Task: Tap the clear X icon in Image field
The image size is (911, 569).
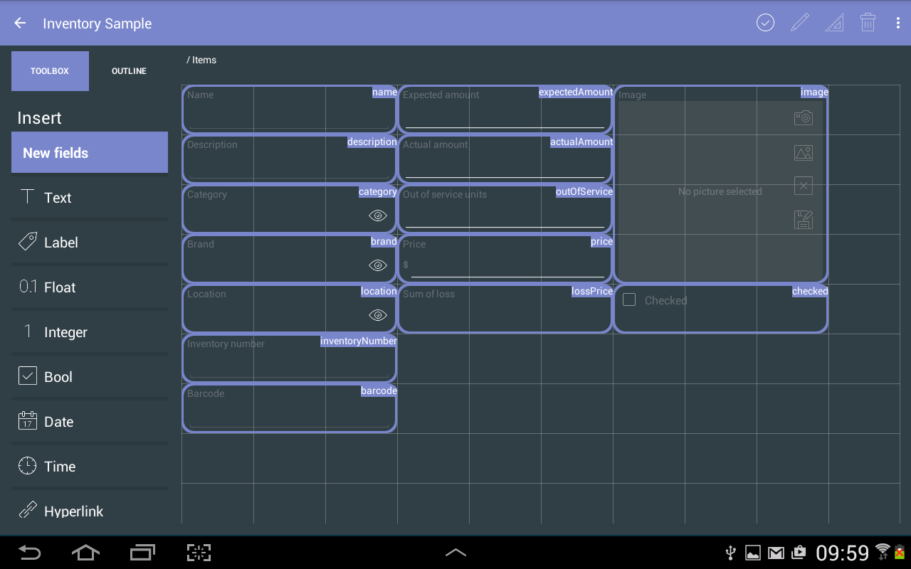Action: point(803,186)
